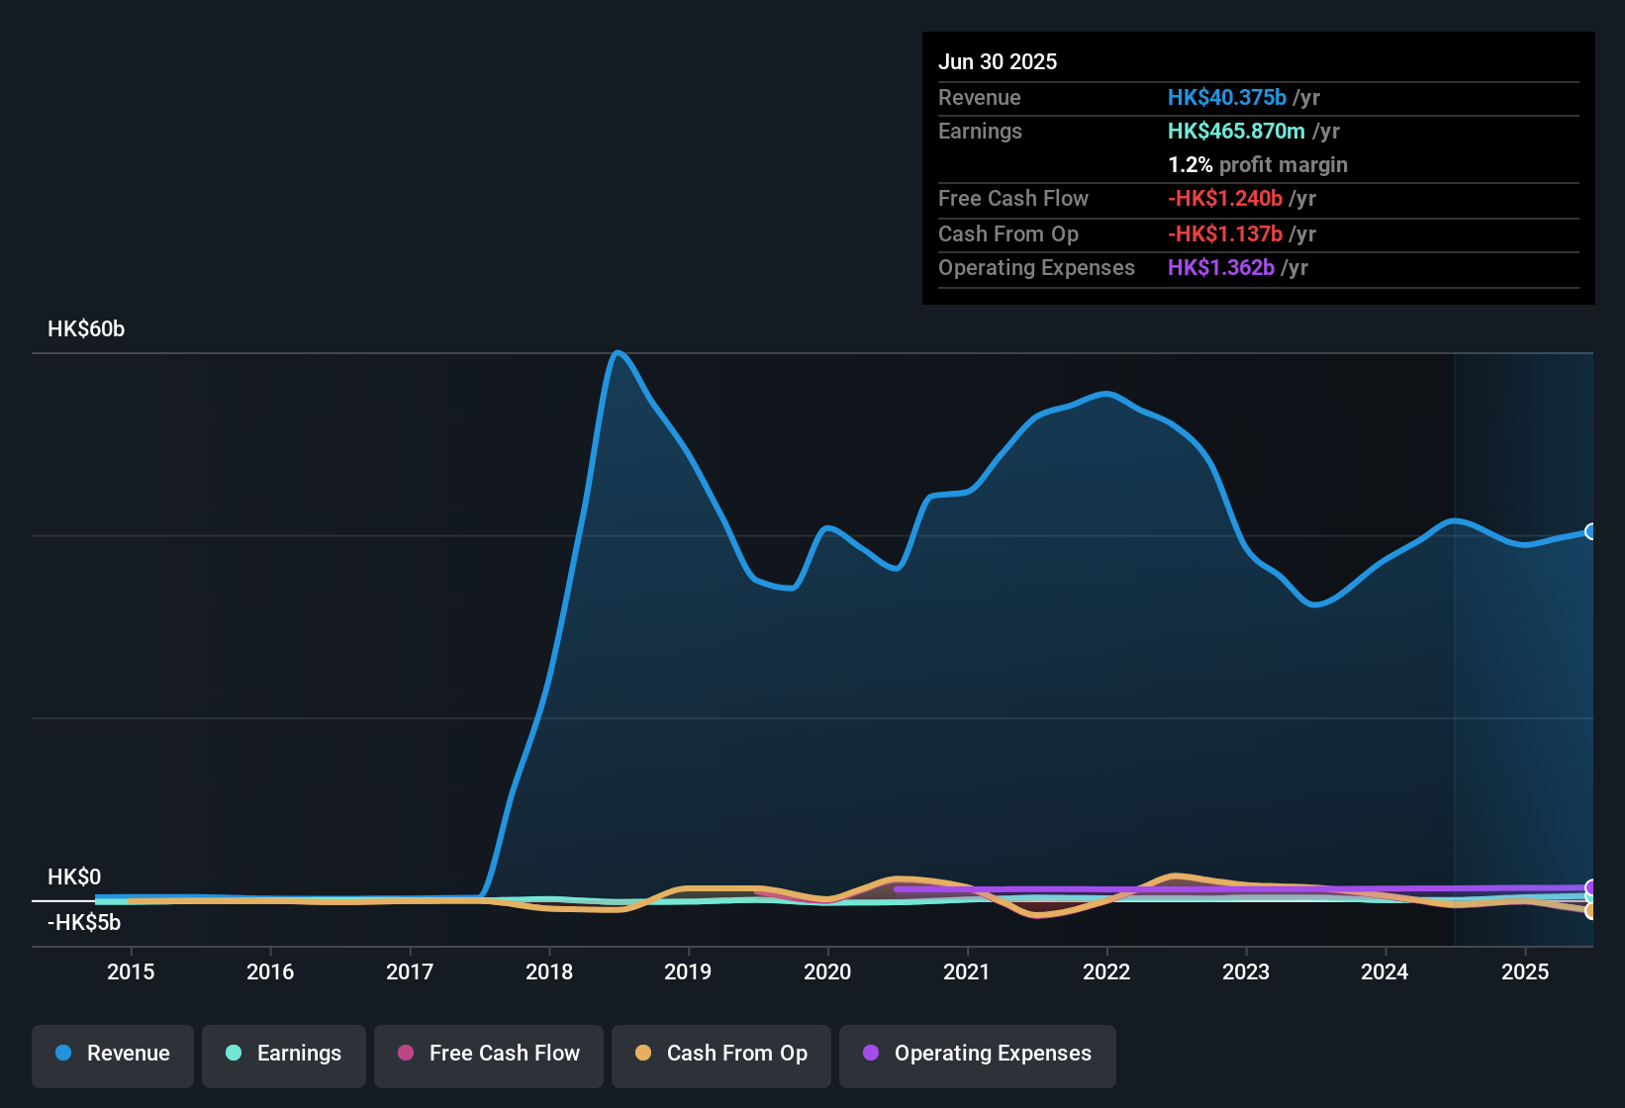This screenshot has height=1108, width=1625.
Task: Toggle the Earnings series off
Action: (284, 1054)
